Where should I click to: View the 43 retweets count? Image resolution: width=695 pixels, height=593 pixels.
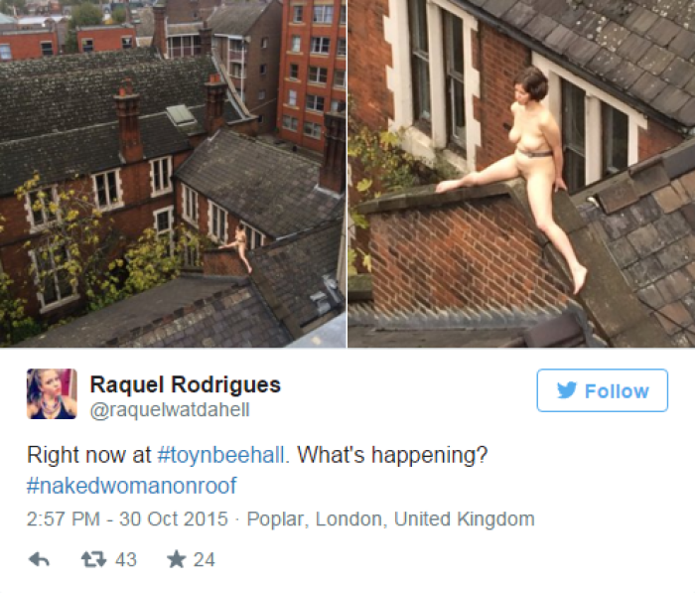pos(126,560)
